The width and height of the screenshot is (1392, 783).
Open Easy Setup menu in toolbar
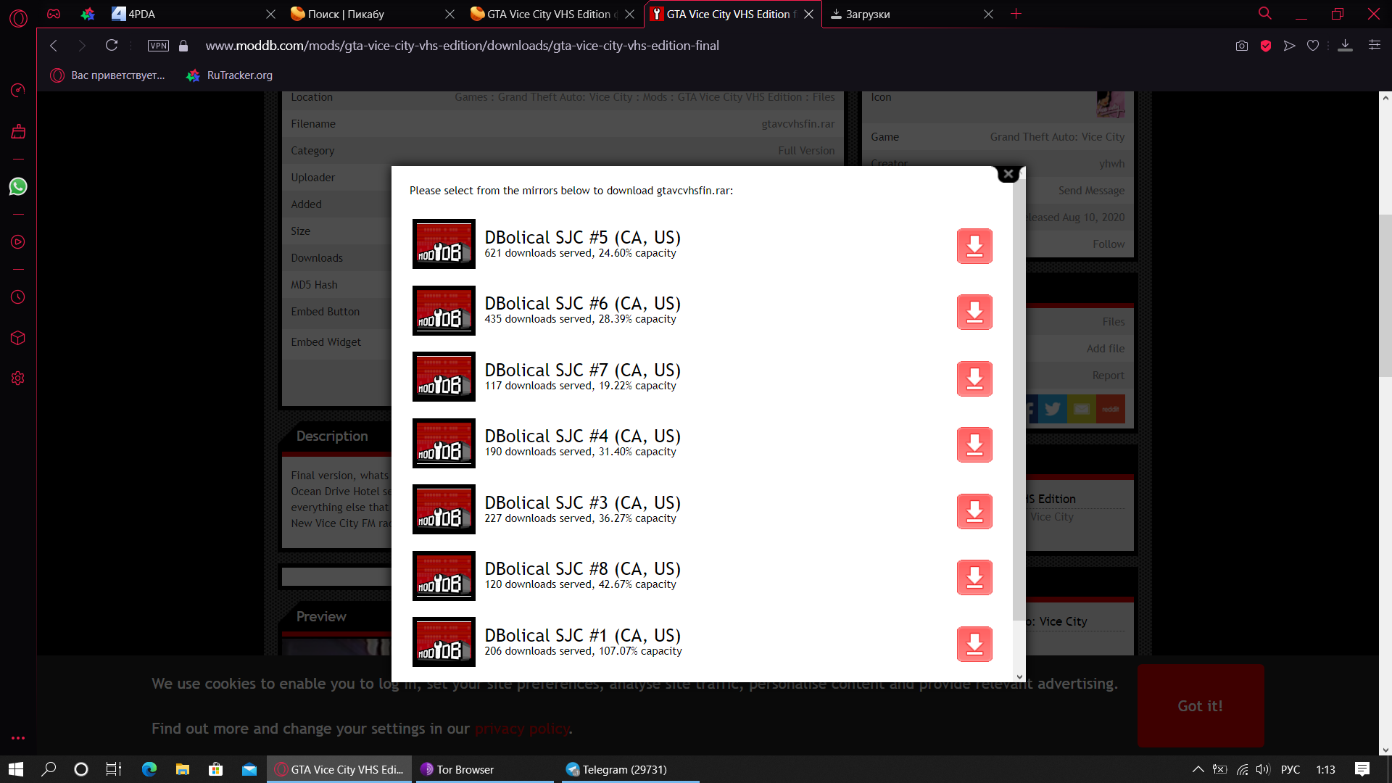(x=1374, y=46)
